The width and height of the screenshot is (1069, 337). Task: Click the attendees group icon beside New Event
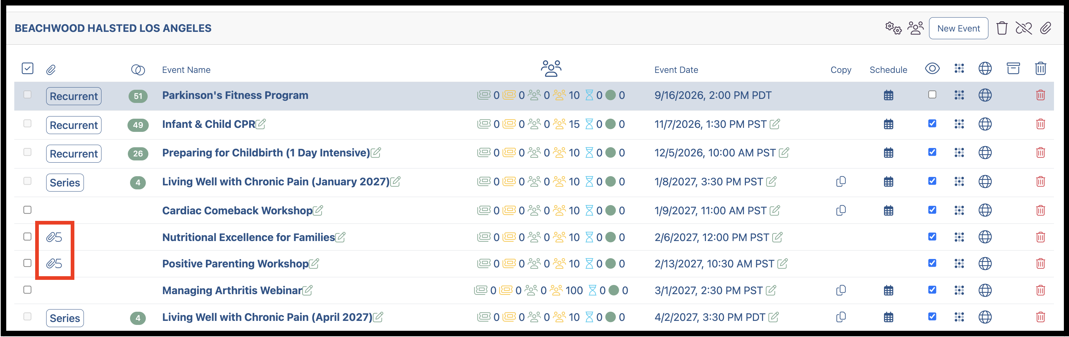pyautogui.click(x=916, y=28)
